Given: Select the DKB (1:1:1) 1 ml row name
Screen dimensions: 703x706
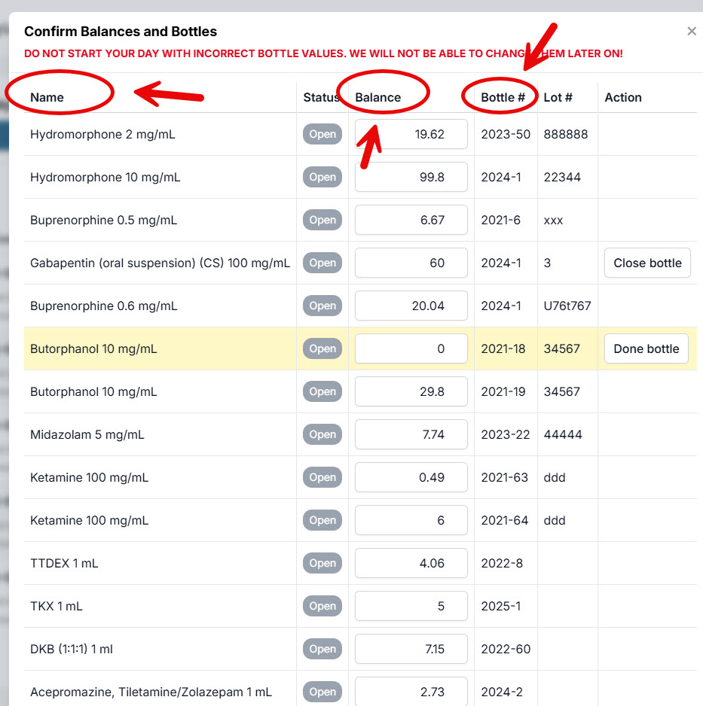Looking at the screenshot, I should point(71,650).
